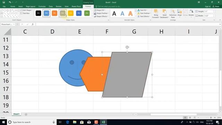222x125 pixels.
Task: Switch to Page Break Preview in the status bar
Action: point(195,117)
